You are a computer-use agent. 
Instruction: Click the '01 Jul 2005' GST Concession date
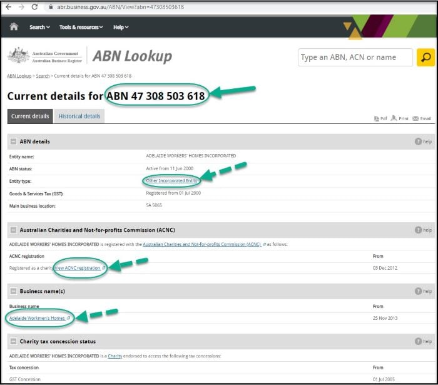pyautogui.click(x=384, y=379)
